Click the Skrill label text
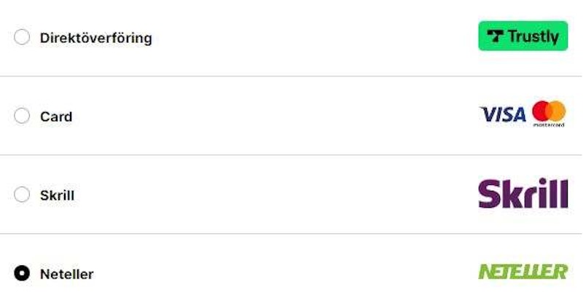This screenshot has width=583, height=301. click(x=57, y=195)
